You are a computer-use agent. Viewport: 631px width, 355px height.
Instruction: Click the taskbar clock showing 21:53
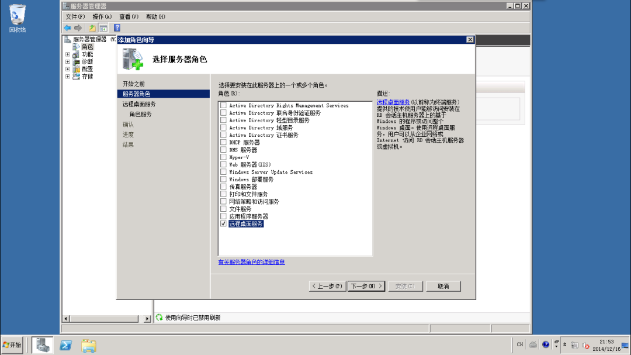pos(606,345)
